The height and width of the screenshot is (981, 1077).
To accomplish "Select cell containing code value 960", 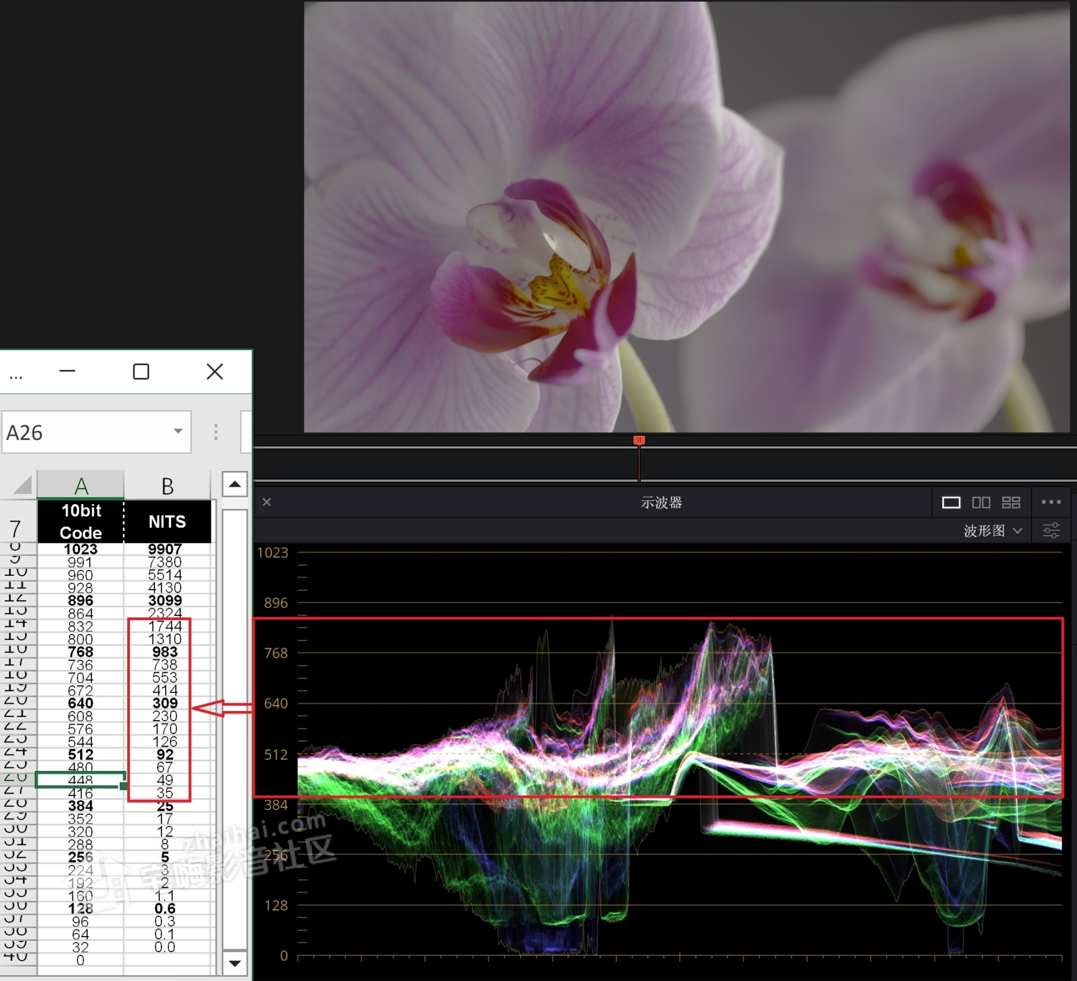I will click(81, 575).
